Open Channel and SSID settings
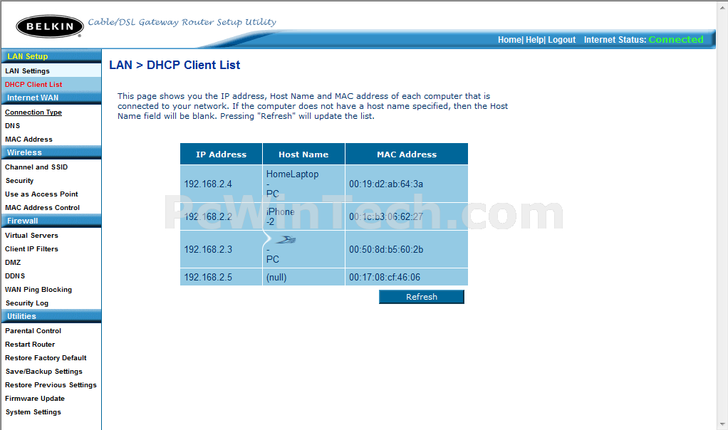Screen dimensions: 728x430 click(x=36, y=167)
